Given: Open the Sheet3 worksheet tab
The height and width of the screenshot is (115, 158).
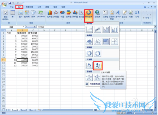Looking at the screenshot, I should [33, 110].
